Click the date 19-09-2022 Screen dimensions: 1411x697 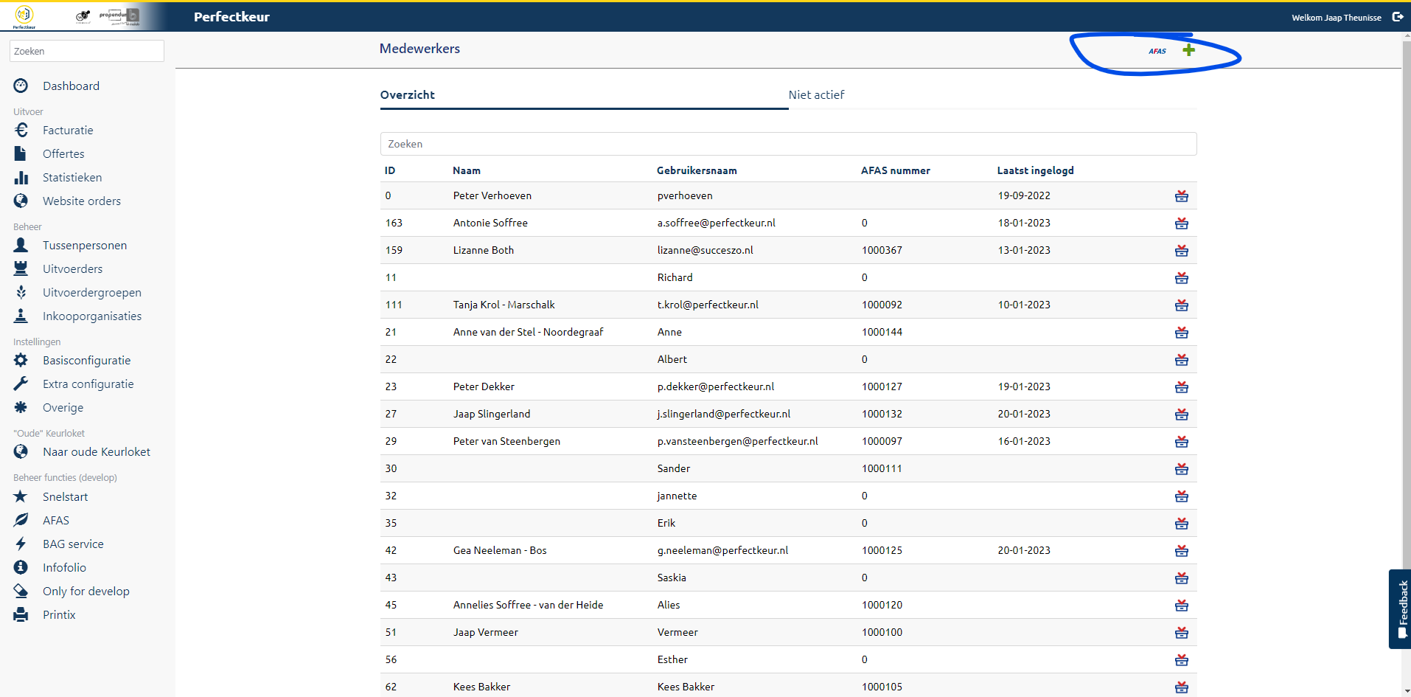[1024, 195]
